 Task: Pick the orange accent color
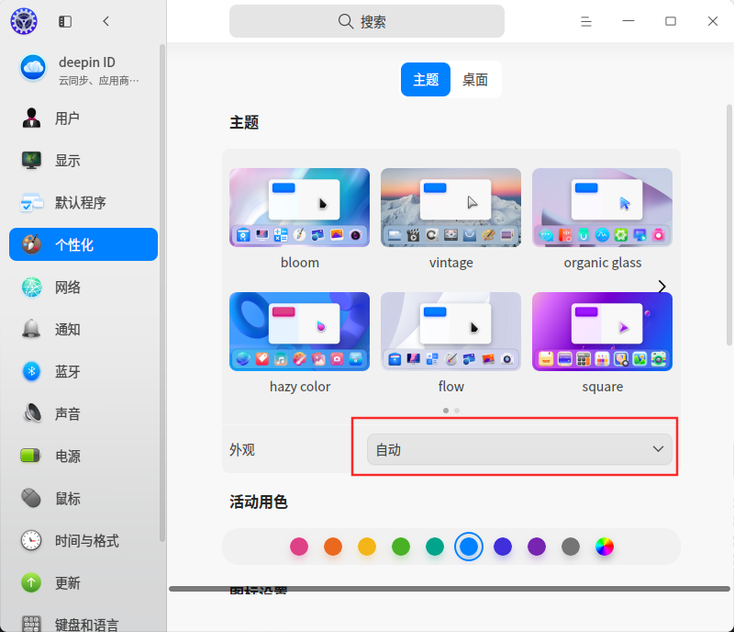pos(333,547)
